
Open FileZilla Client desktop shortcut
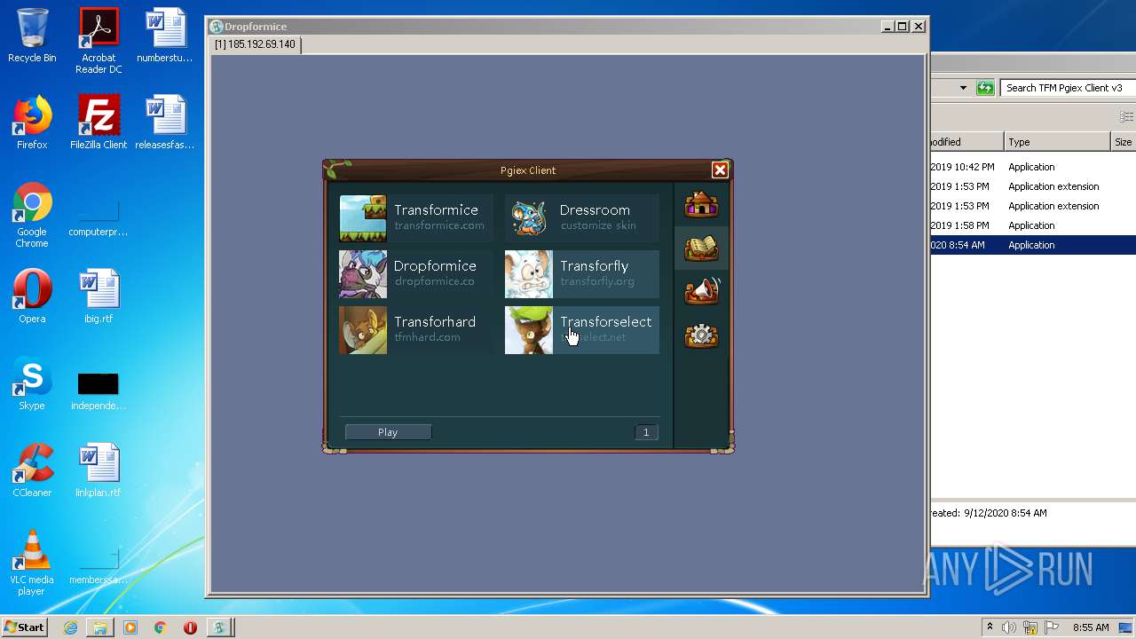point(99,122)
